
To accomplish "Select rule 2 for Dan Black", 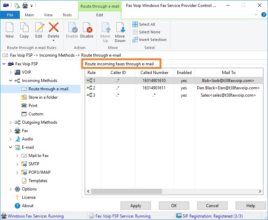I will (x=174, y=88).
